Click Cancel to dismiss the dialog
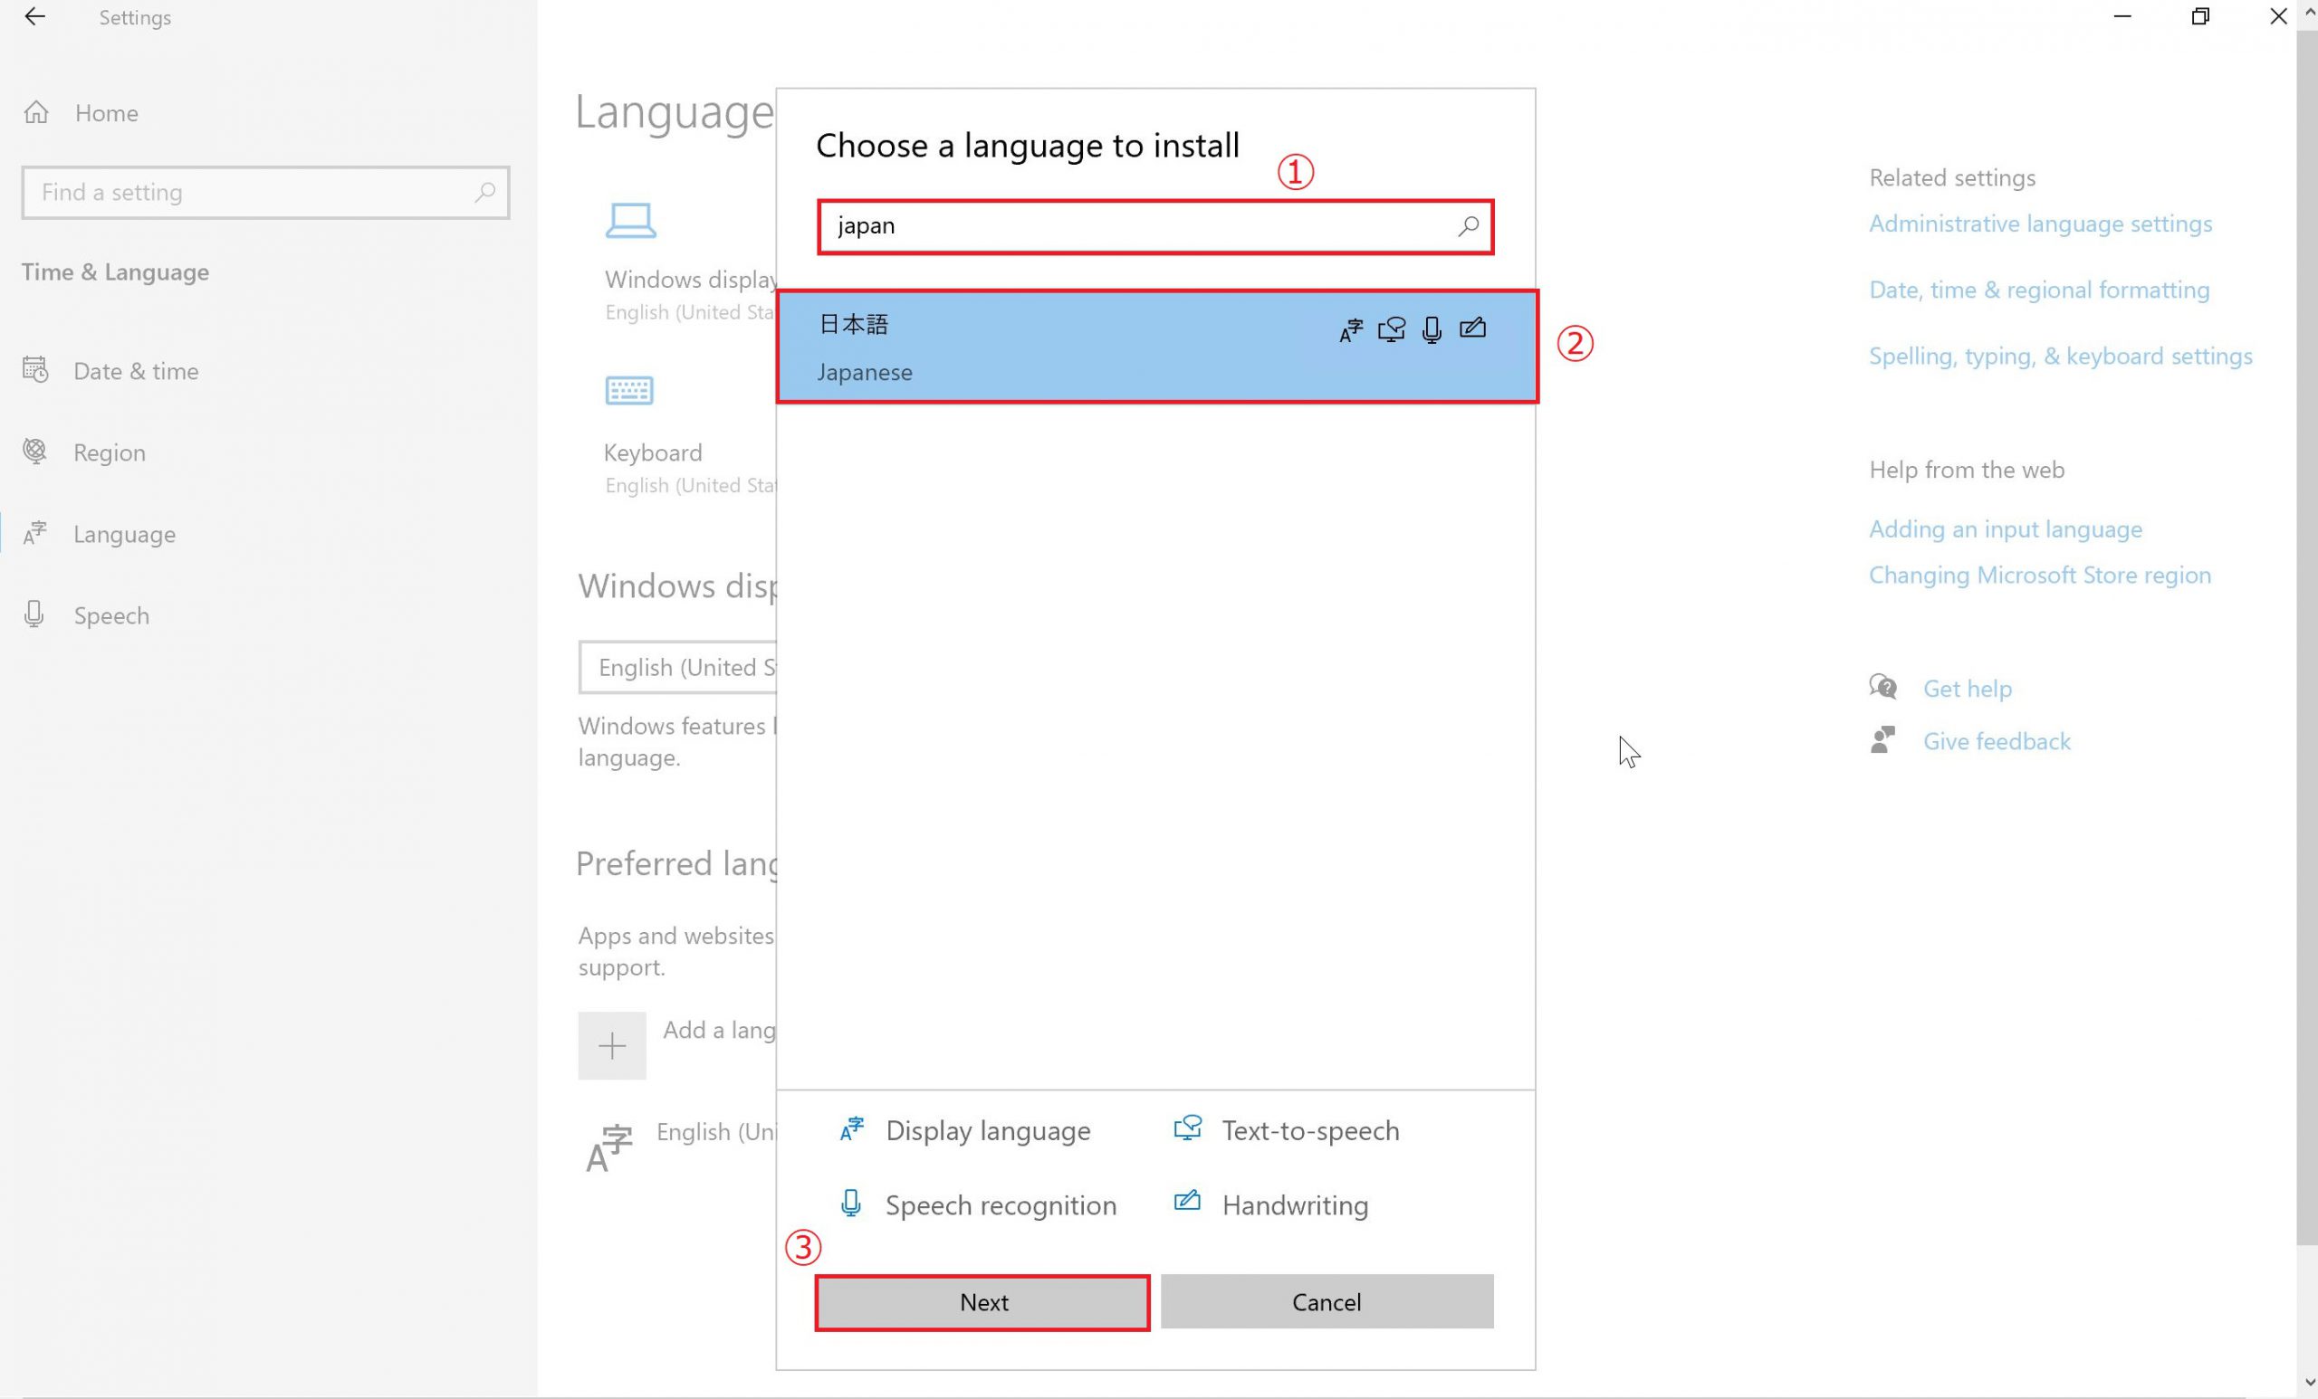The height and width of the screenshot is (1399, 2318). (x=1327, y=1299)
